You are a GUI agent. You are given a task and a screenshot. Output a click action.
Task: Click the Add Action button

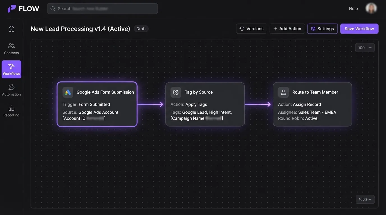(x=287, y=29)
